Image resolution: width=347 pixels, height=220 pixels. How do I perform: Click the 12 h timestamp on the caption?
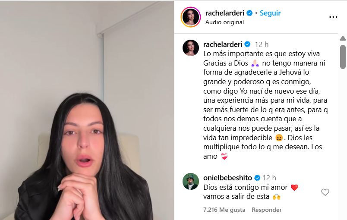point(262,45)
